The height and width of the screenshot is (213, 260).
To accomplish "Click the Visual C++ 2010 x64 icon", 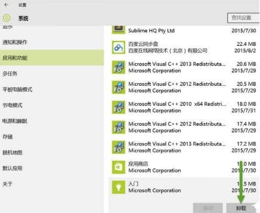I will [x=118, y=107].
